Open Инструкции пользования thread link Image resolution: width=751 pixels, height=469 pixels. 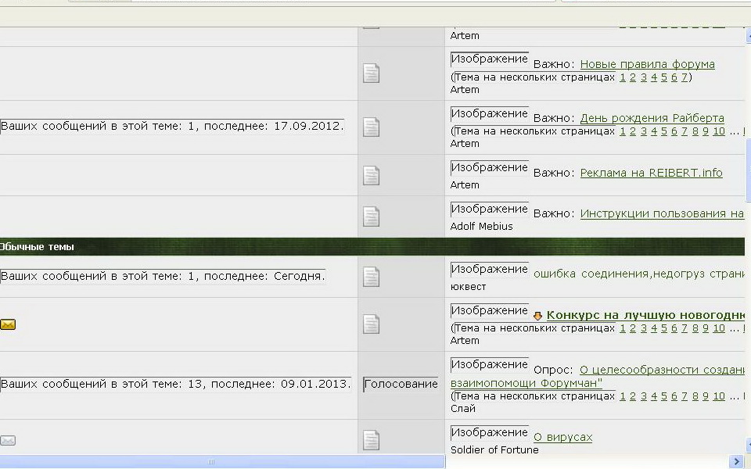click(x=662, y=214)
